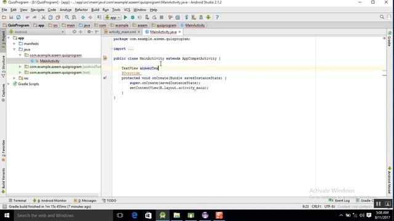This screenshot has width=394, height=221.
Task: Click the Scroll from Source target icon
Action: point(74,32)
